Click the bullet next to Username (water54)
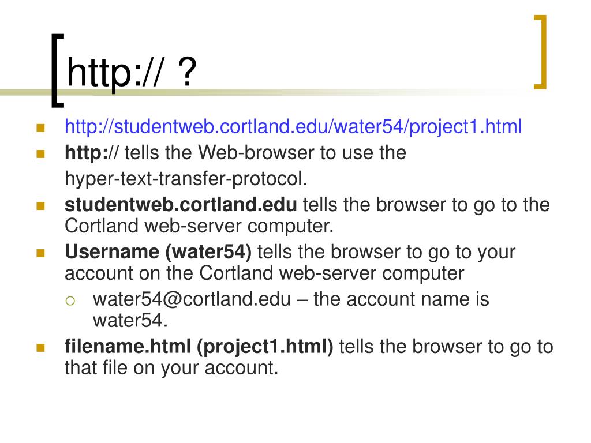 coord(41,253)
